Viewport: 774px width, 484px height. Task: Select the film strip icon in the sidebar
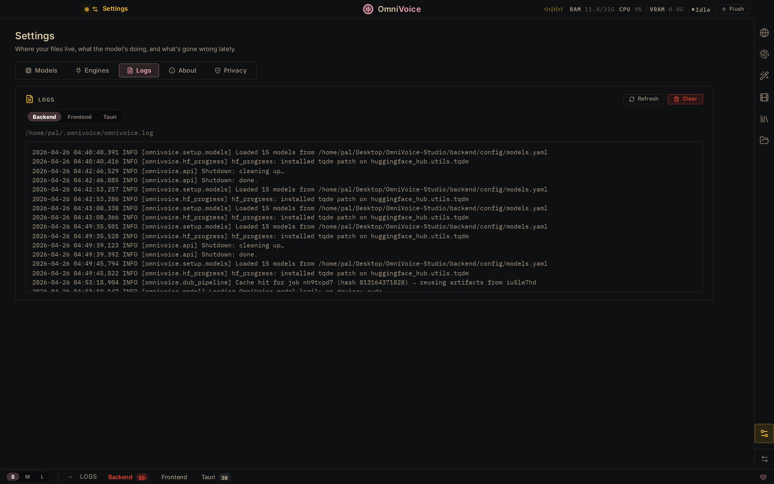coord(764,97)
